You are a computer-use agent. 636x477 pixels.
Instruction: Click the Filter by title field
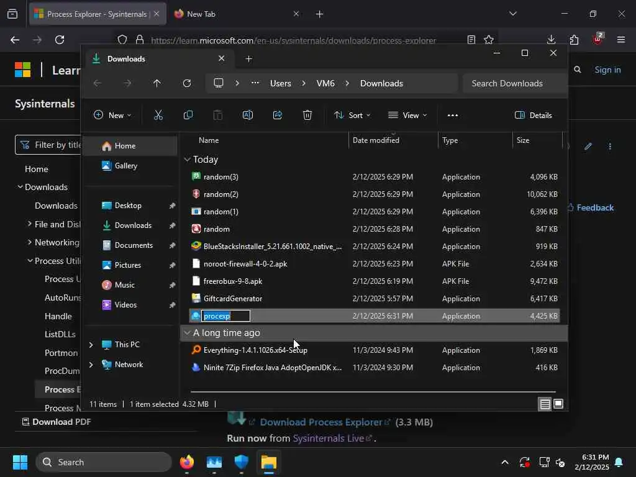48,145
